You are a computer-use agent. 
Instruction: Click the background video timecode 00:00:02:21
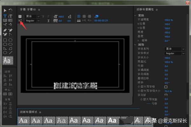coord(101,21)
